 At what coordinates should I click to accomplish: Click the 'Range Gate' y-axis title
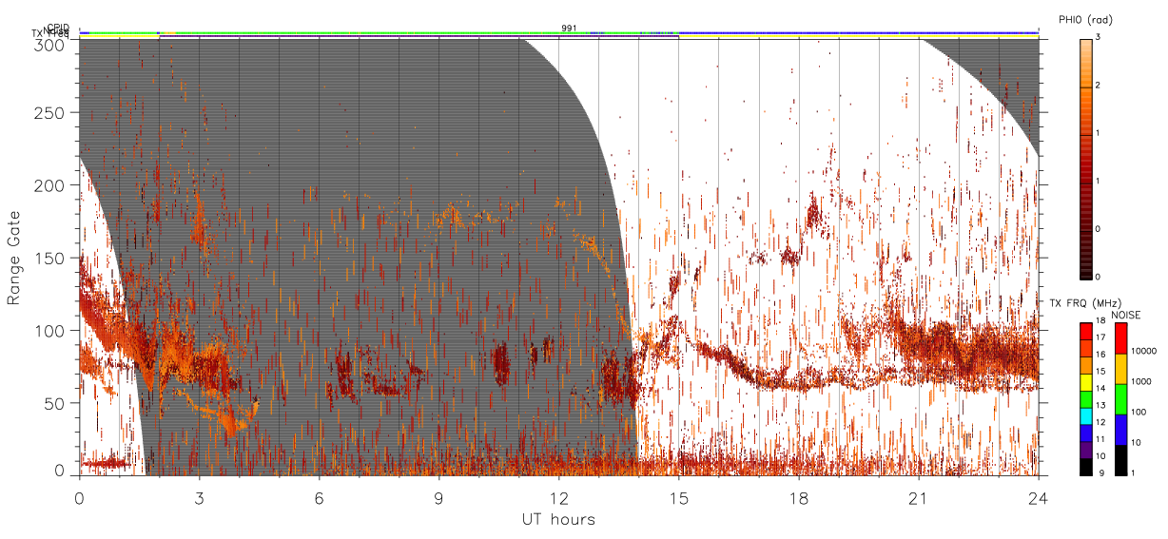[x=14, y=260]
